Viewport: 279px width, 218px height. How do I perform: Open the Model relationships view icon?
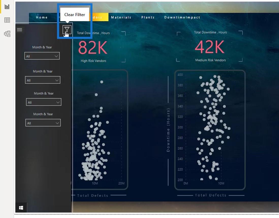coord(7,34)
